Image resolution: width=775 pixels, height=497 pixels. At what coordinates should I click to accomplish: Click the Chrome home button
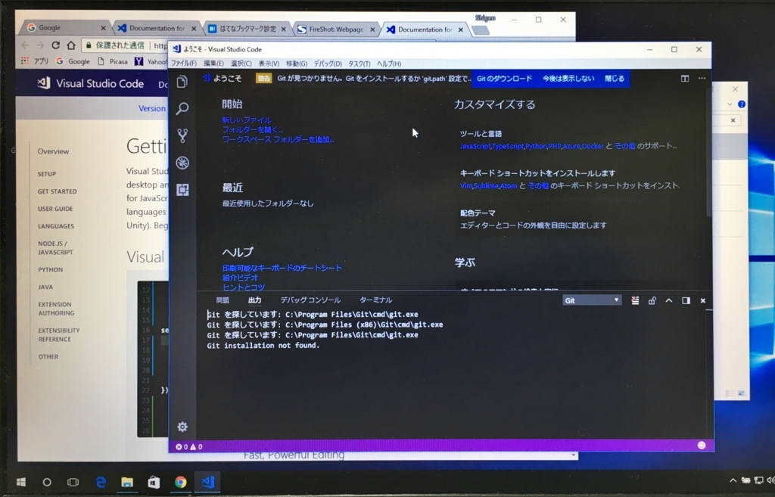(71, 45)
